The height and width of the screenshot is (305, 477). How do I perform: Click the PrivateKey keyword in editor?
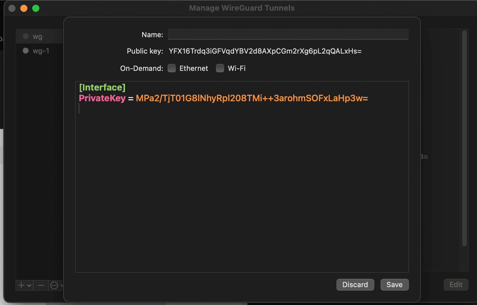click(102, 98)
